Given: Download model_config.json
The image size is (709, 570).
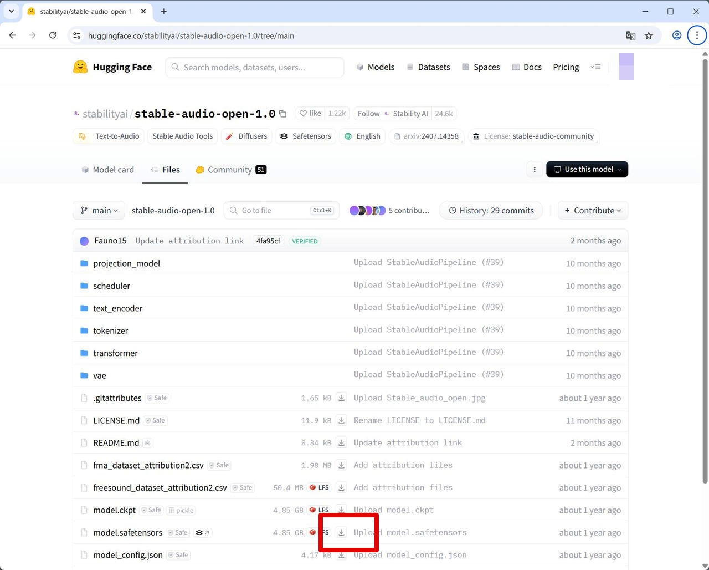Looking at the screenshot, I should coord(342,555).
